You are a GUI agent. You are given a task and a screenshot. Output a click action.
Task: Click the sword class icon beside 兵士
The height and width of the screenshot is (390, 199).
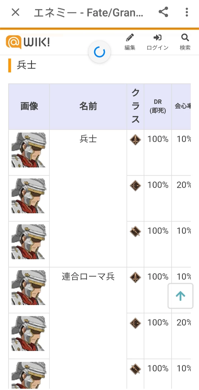pos(135,140)
